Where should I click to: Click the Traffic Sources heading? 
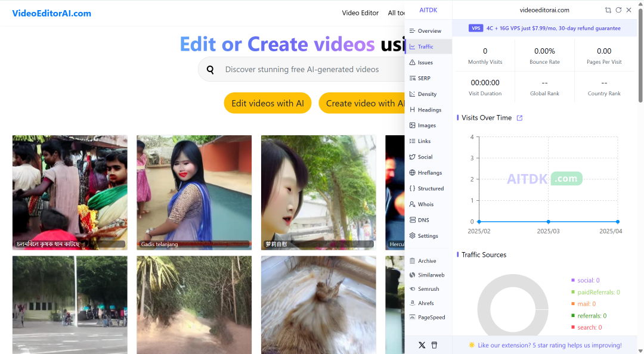pos(484,254)
